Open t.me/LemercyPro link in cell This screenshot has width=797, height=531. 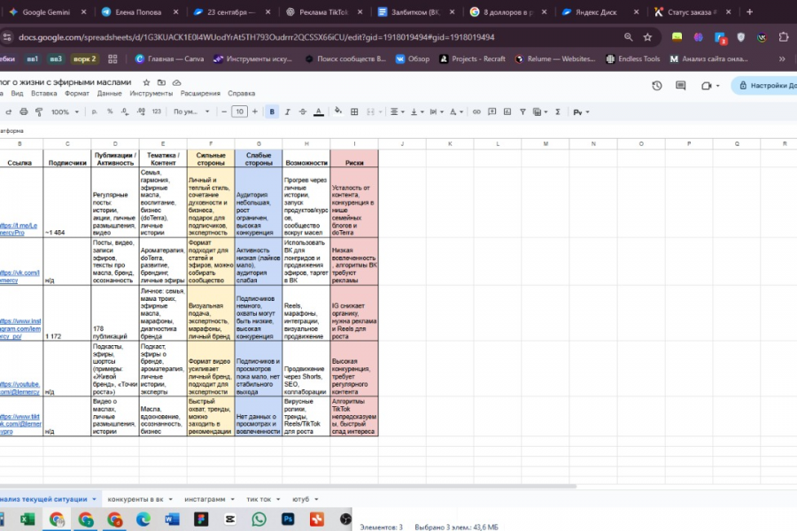[19, 228]
